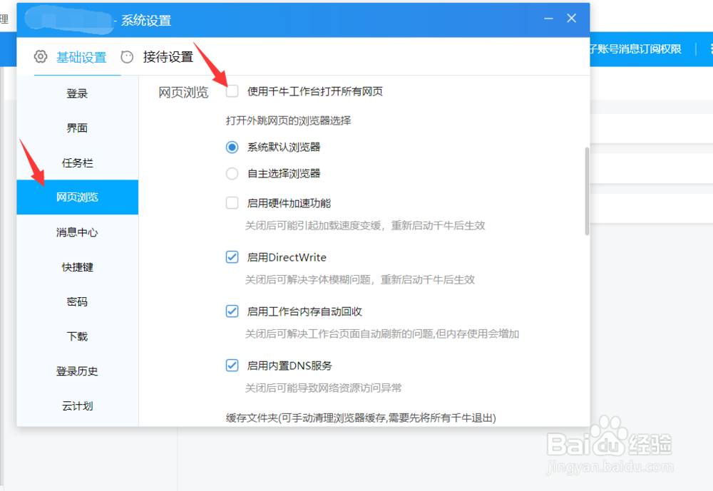
Task: Enable 使用千牛工作台打开所有网页 checkbox
Action: [232, 91]
